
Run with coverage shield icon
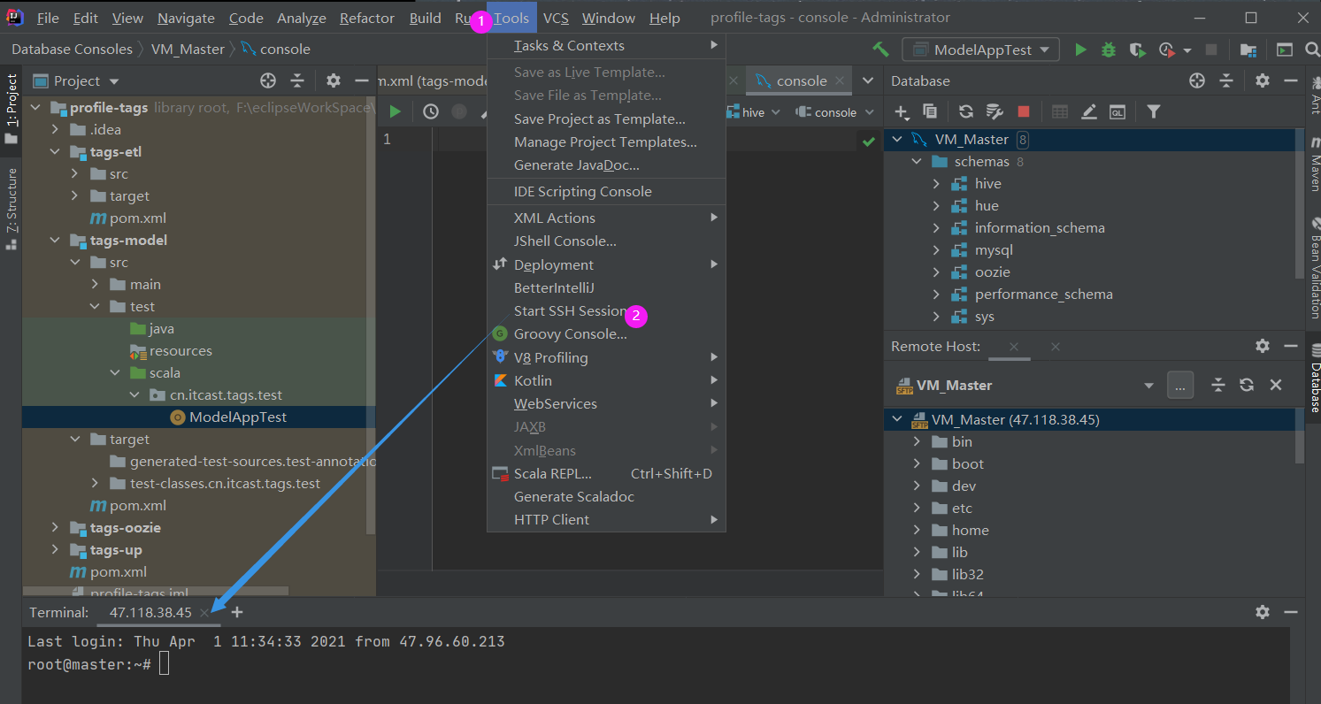coord(1138,50)
